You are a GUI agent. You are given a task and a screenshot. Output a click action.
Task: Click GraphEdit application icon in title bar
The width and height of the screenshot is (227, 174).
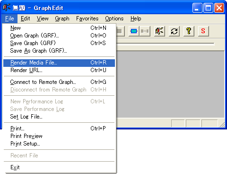coord(6,8)
